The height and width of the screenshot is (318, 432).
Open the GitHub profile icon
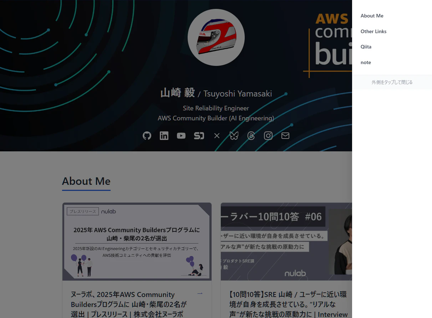coord(147,136)
